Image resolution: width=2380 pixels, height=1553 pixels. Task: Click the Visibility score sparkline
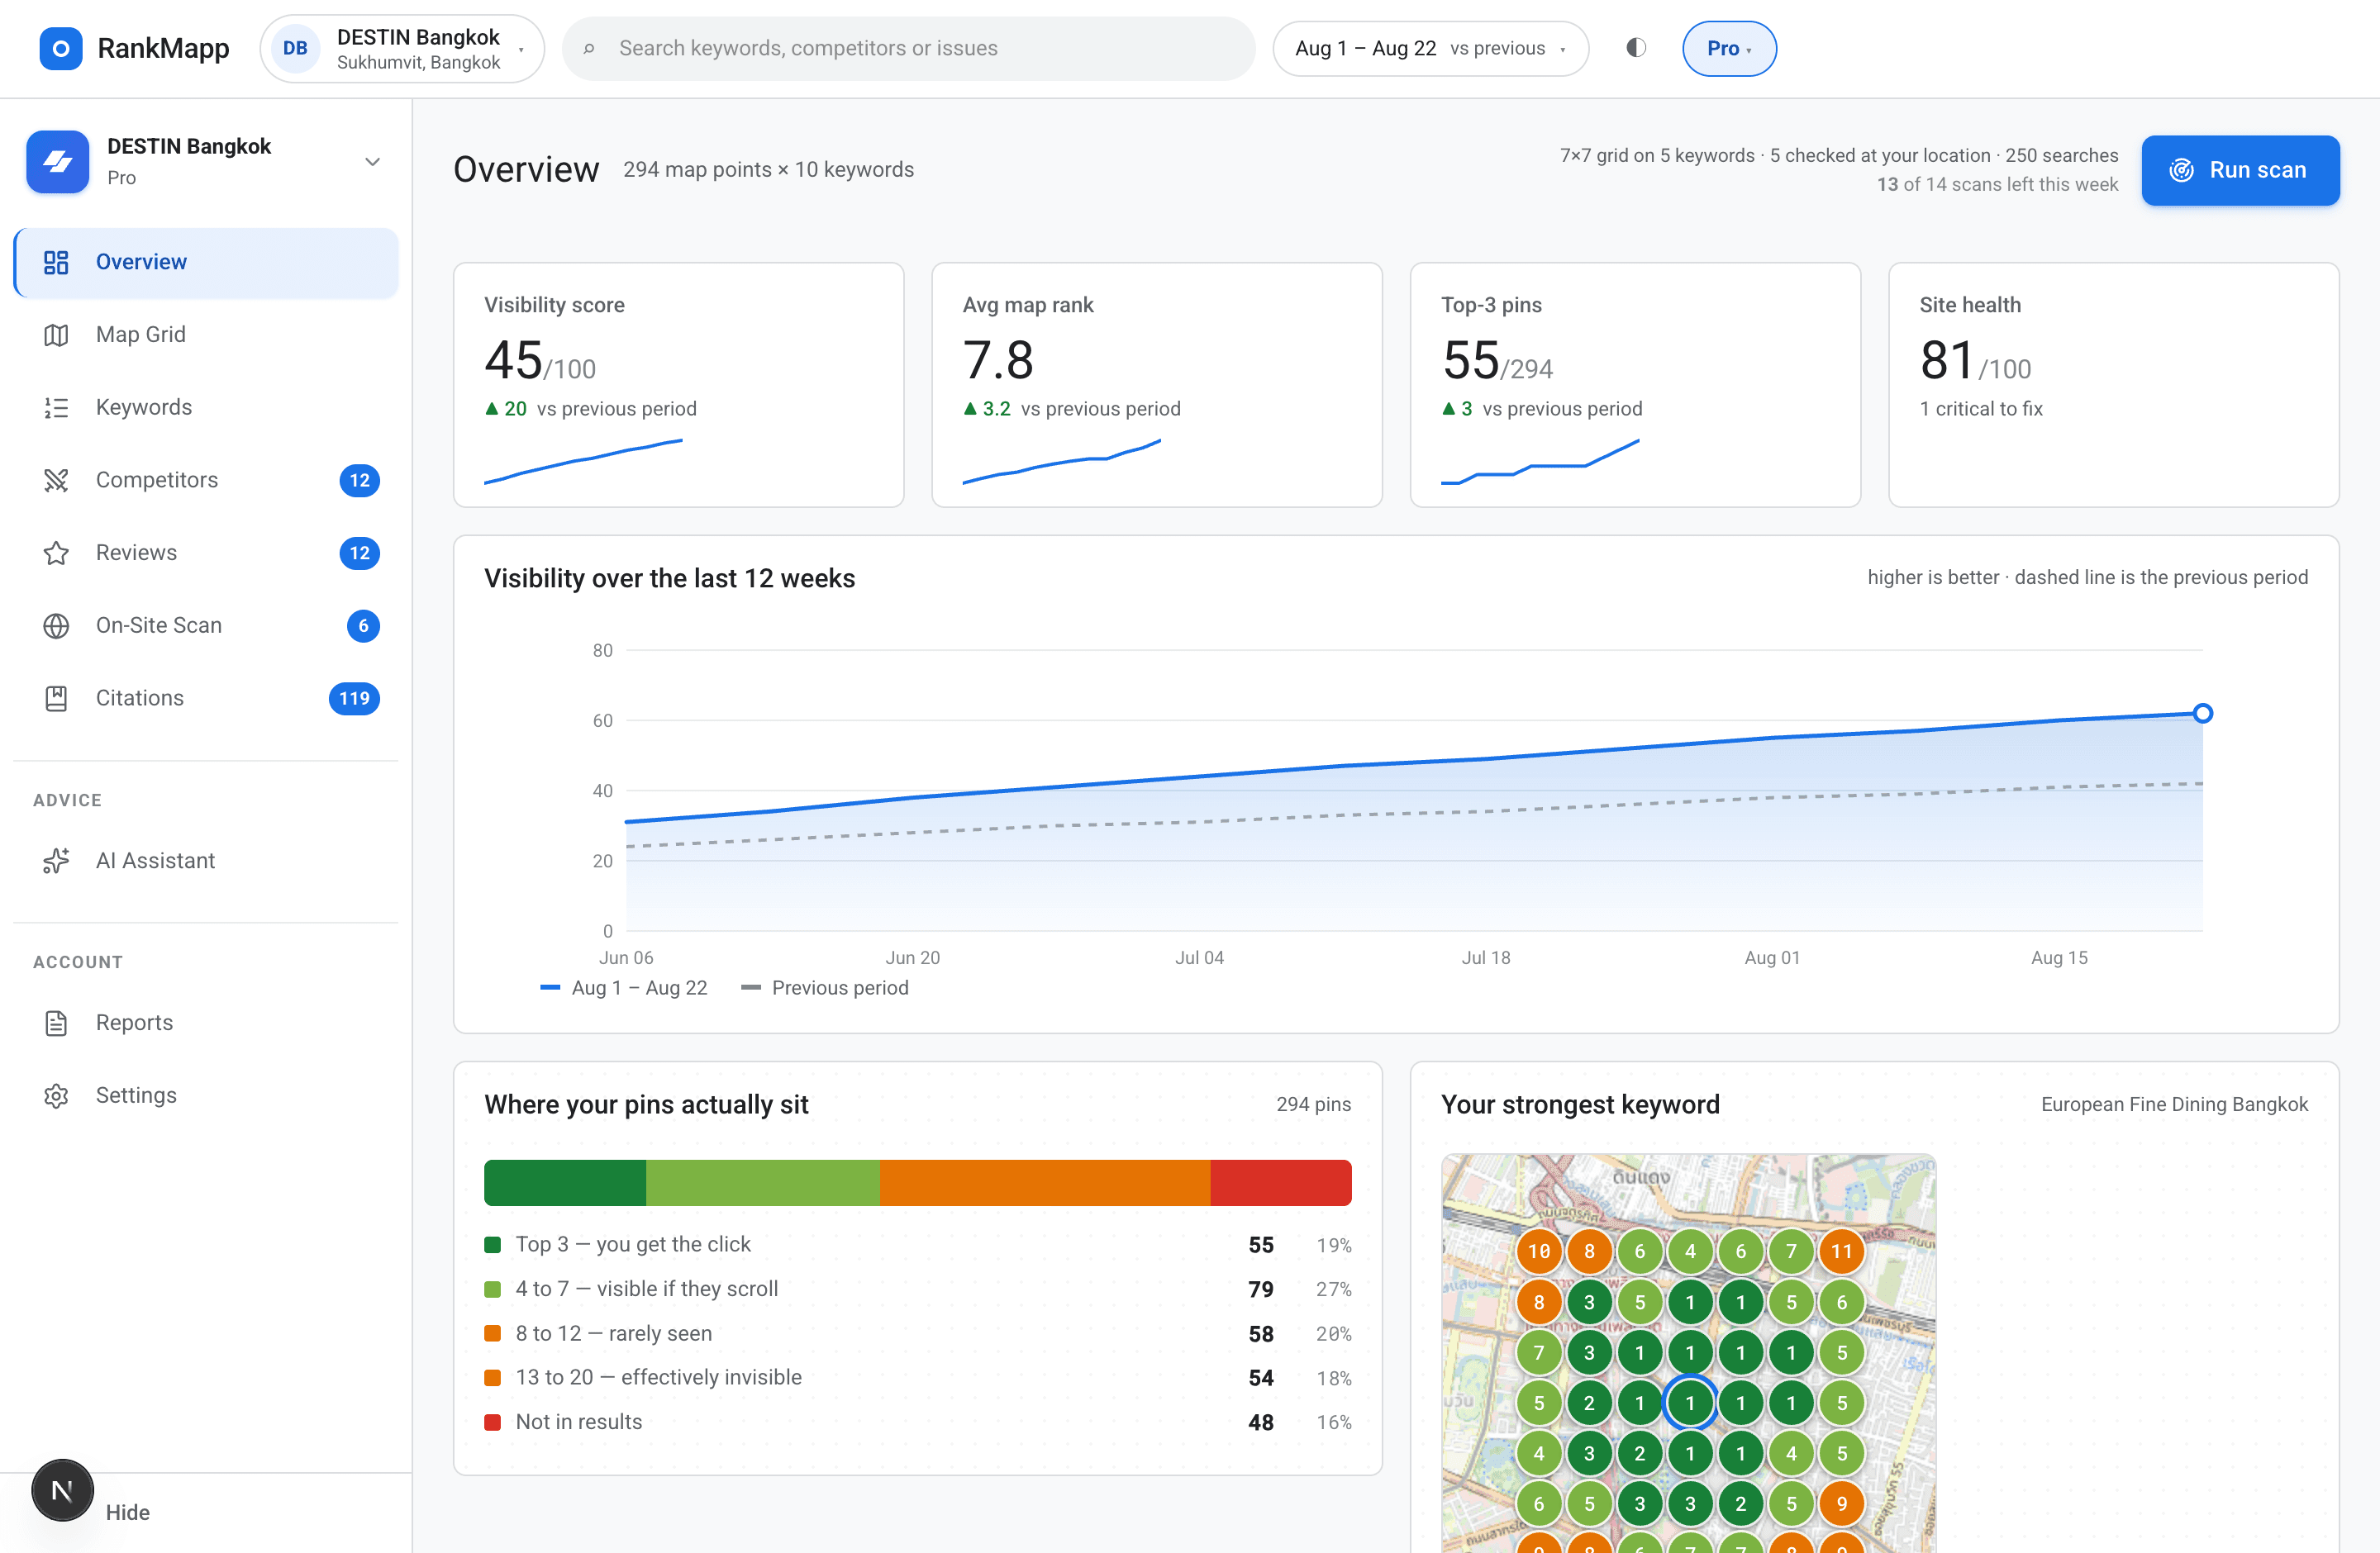[x=583, y=461]
